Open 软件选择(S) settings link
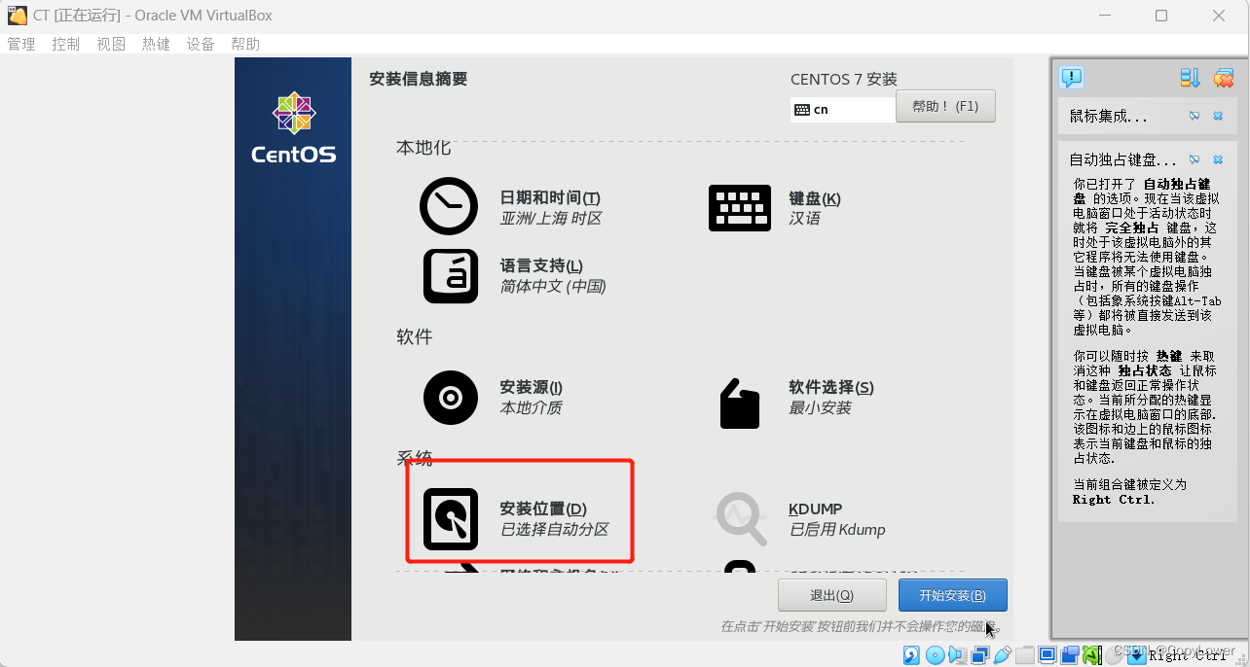The width and height of the screenshot is (1250, 667). click(831, 387)
